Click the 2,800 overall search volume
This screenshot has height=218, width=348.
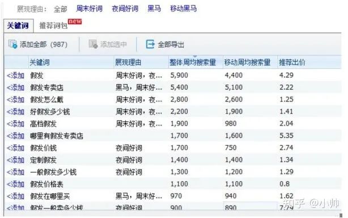tap(179, 99)
